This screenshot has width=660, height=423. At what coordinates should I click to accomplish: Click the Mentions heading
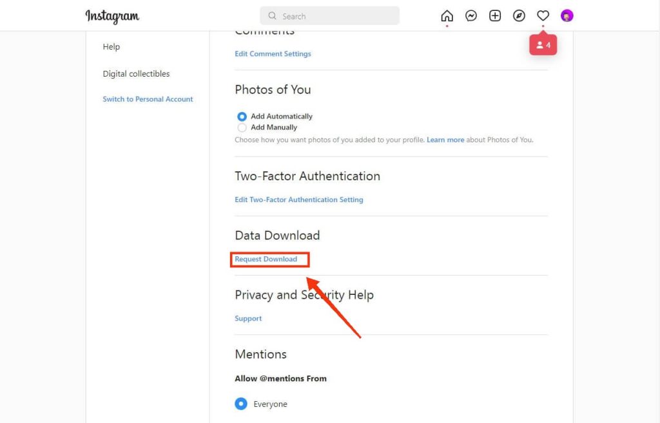click(x=260, y=355)
